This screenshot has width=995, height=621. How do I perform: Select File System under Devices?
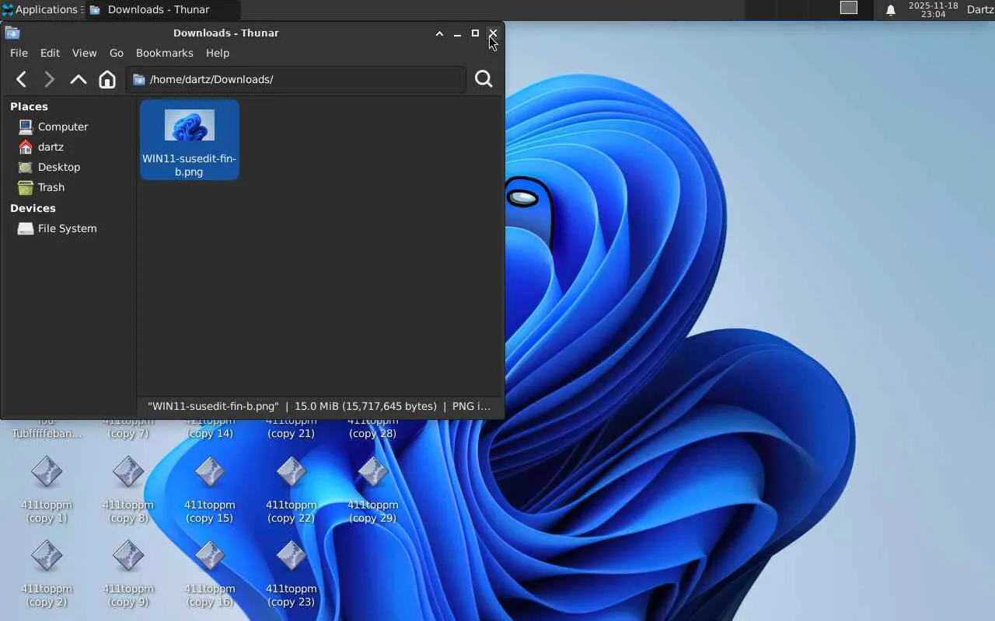tap(58, 228)
